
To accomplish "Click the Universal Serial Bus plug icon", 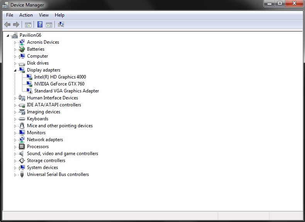I will [x=22, y=174].
